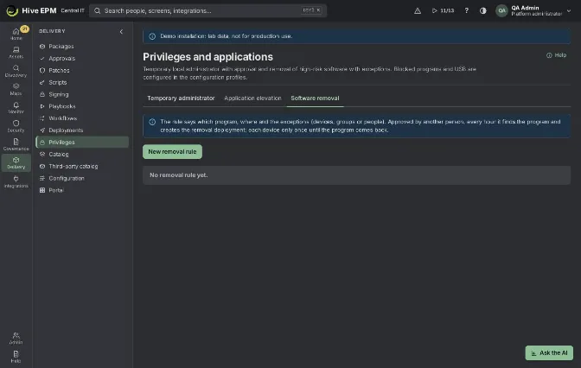
Task: Open Deployments in Delivery menu
Action: click(x=82, y=130)
